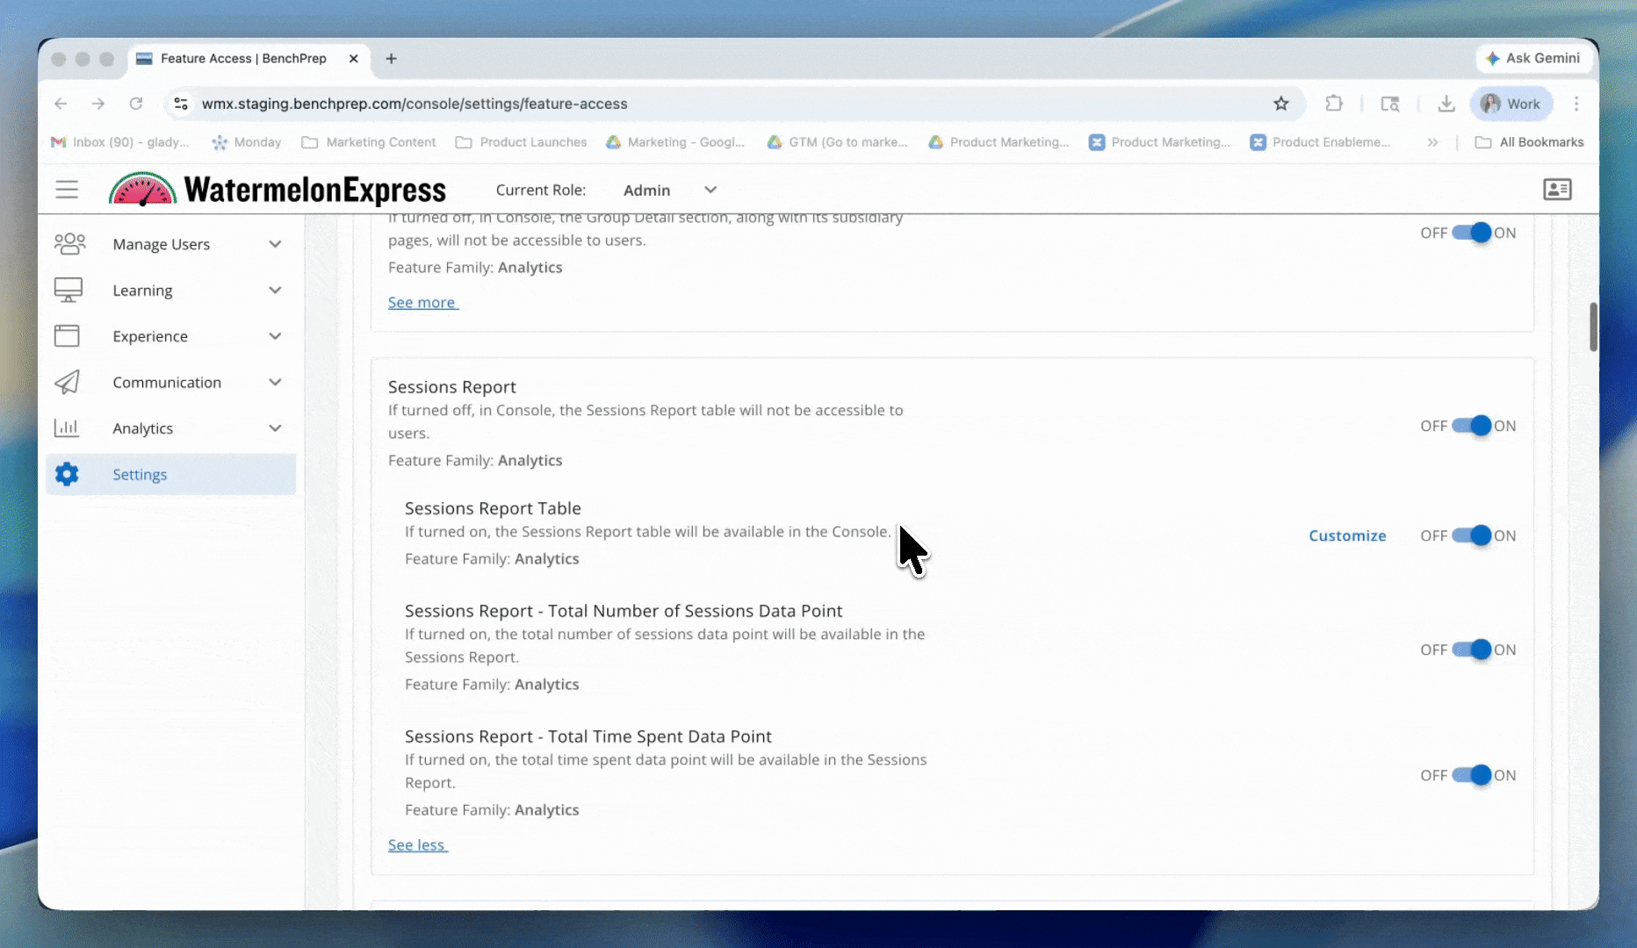This screenshot has width=1637, height=948.
Task: Click the See less link
Action: coord(417,845)
